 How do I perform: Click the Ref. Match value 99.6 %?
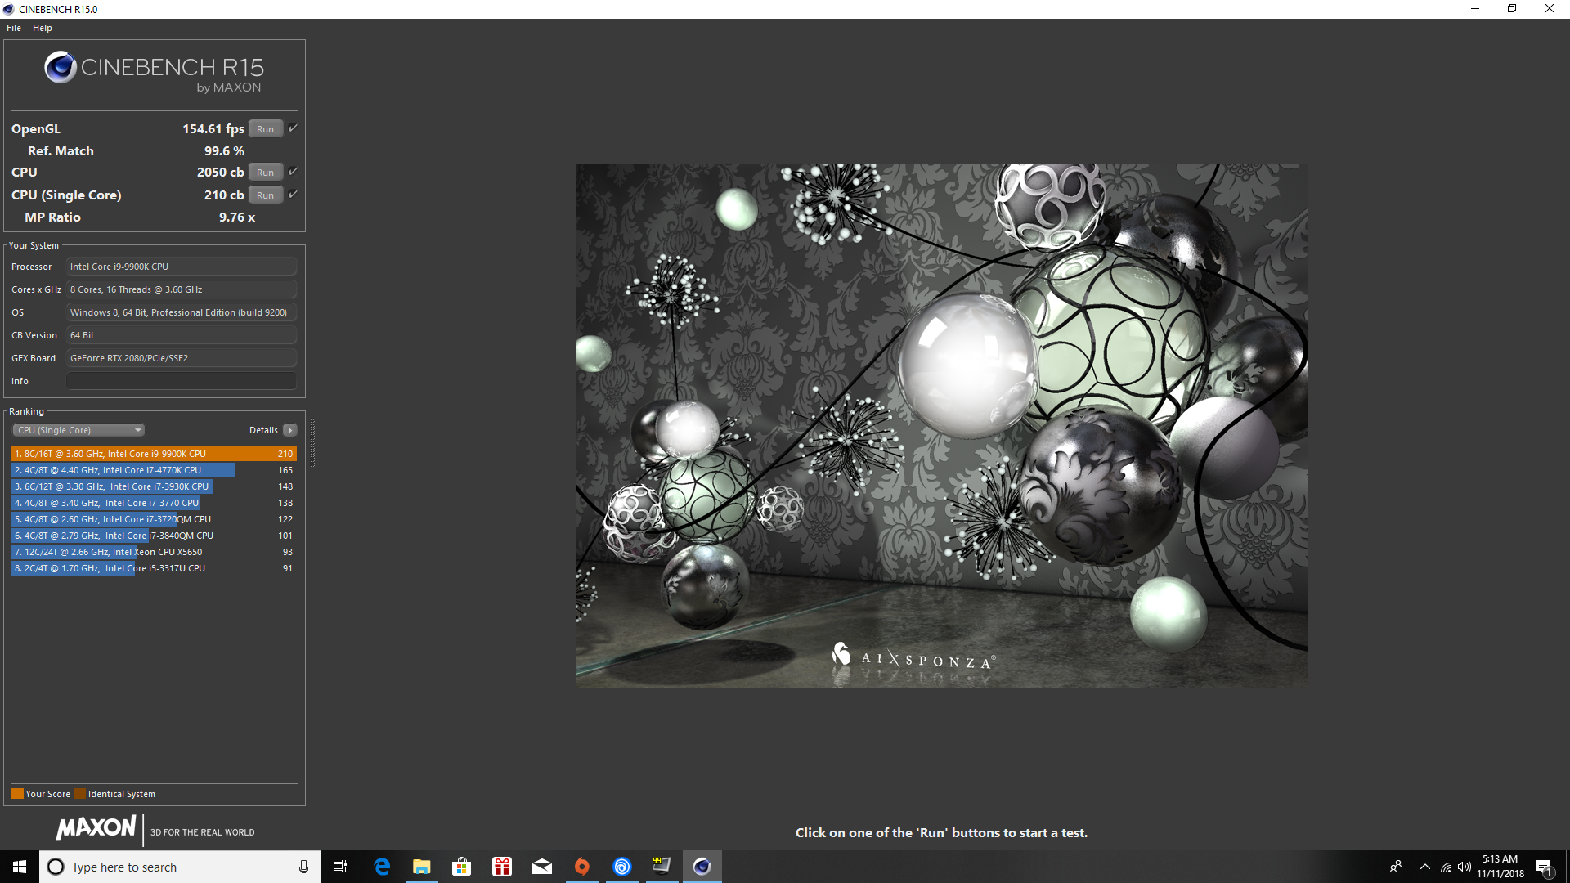(x=224, y=151)
